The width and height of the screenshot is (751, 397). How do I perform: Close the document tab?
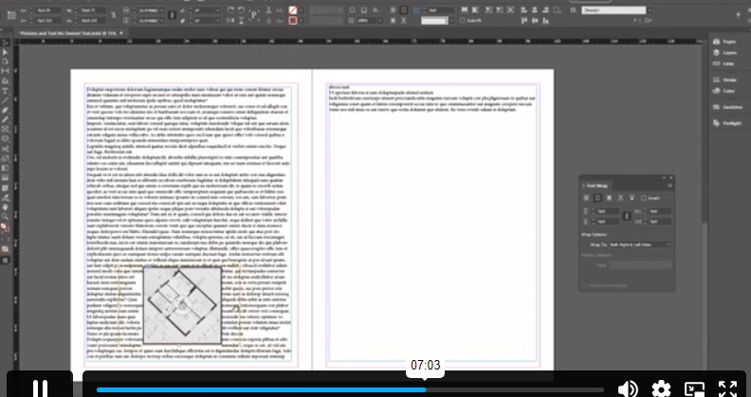click(121, 33)
